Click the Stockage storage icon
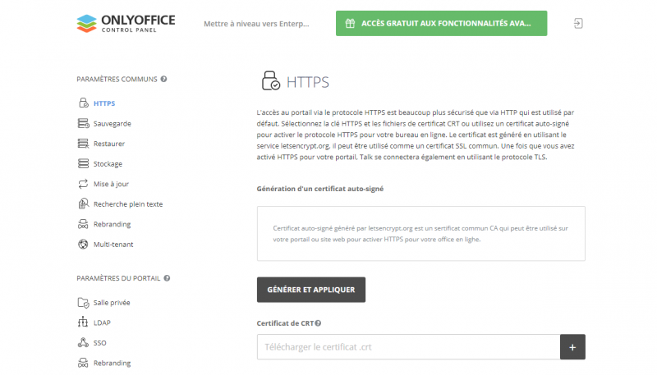The height and width of the screenshot is (375, 657). (x=83, y=164)
